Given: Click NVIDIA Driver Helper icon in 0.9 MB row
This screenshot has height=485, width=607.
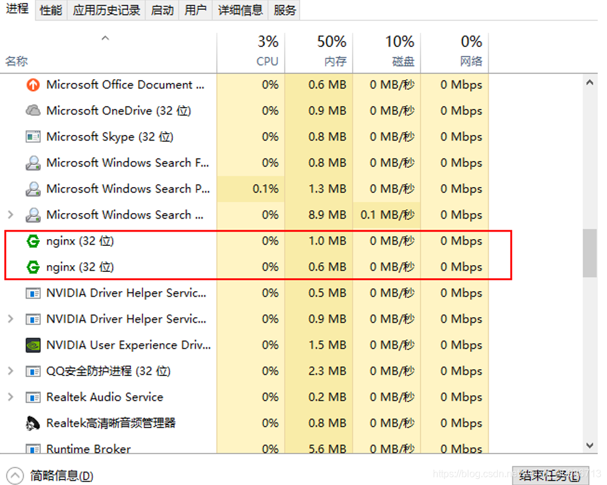Looking at the screenshot, I should 33,319.
